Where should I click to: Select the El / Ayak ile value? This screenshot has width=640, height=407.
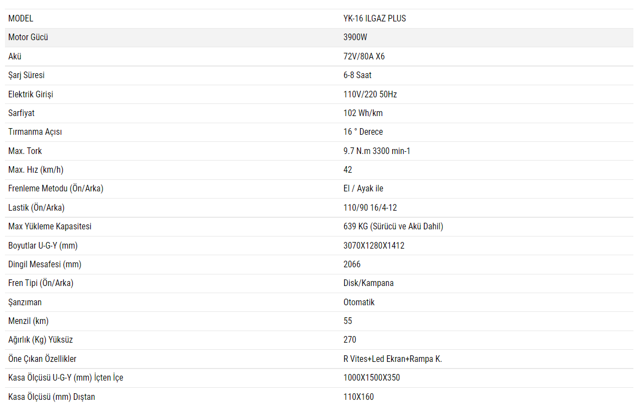[363, 189]
